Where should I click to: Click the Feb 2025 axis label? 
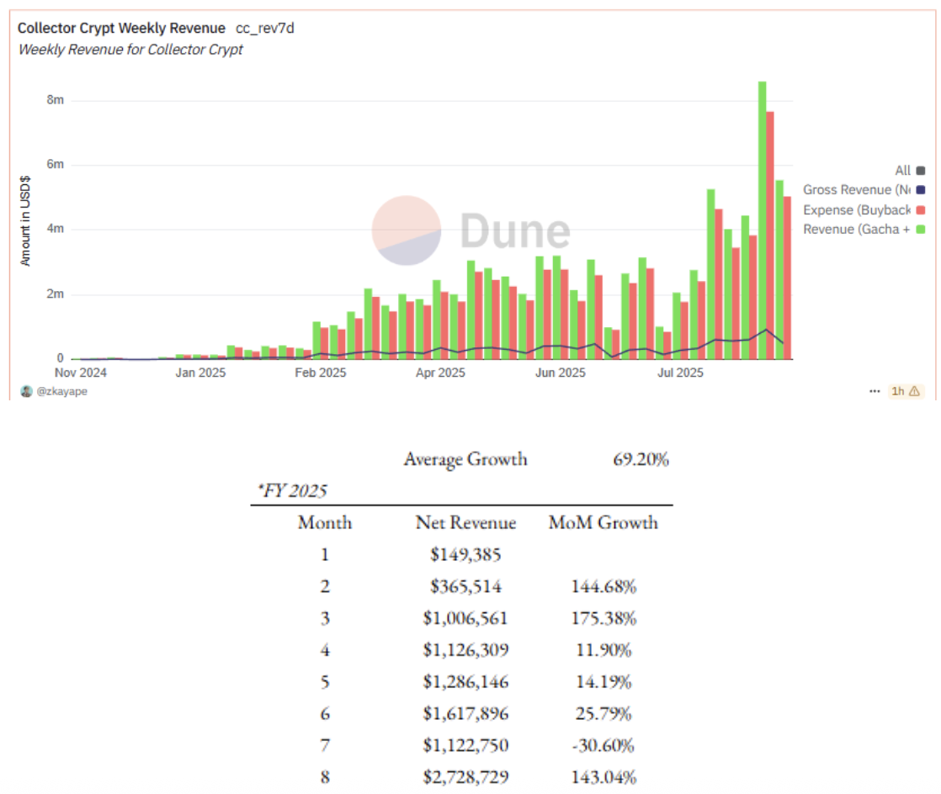coord(321,373)
